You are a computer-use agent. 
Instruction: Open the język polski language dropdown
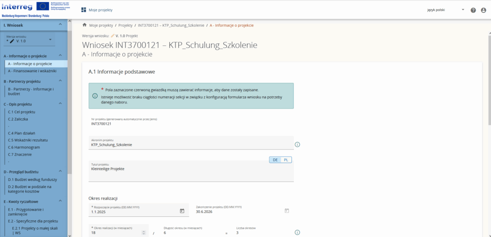pos(445,10)
